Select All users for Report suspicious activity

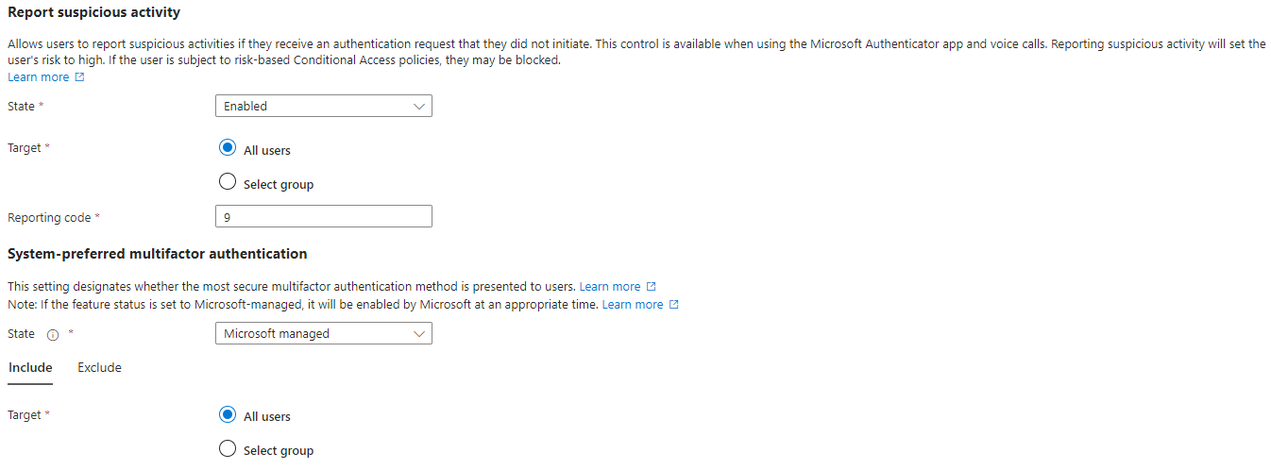coord(228,149)
